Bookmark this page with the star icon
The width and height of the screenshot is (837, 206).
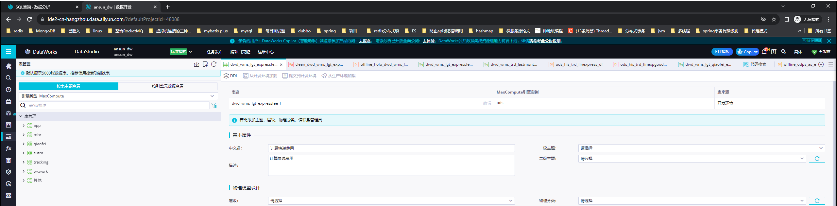click(x=774, y=19)
